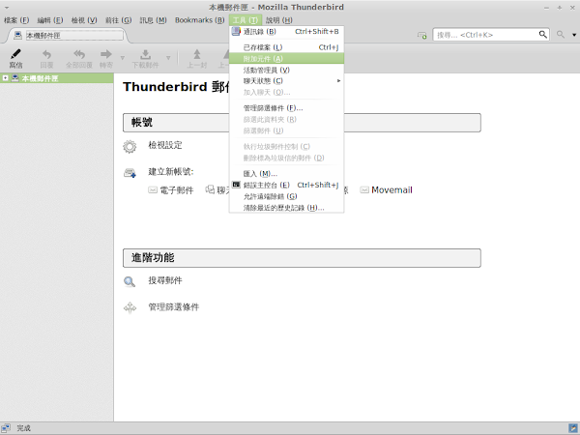Click the 進階功能 section header
This screenshot has height=435, width=580.
(302, 258)
